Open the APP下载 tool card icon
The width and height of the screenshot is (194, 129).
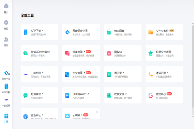26,32
